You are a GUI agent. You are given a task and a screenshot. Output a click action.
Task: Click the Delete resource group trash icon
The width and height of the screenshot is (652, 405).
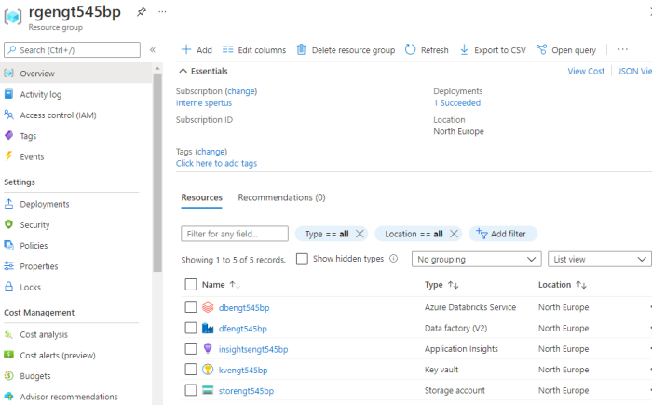click(x=301, y=50)
